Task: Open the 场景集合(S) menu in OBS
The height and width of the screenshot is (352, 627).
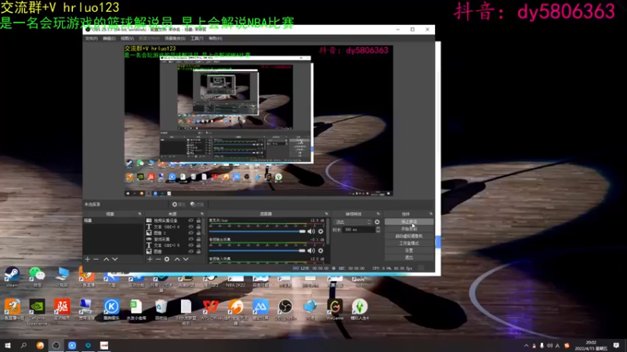Action: [175, 38]
